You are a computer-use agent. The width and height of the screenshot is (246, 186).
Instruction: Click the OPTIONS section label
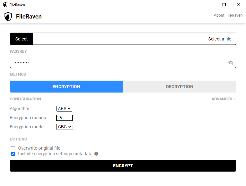(18, 139)
